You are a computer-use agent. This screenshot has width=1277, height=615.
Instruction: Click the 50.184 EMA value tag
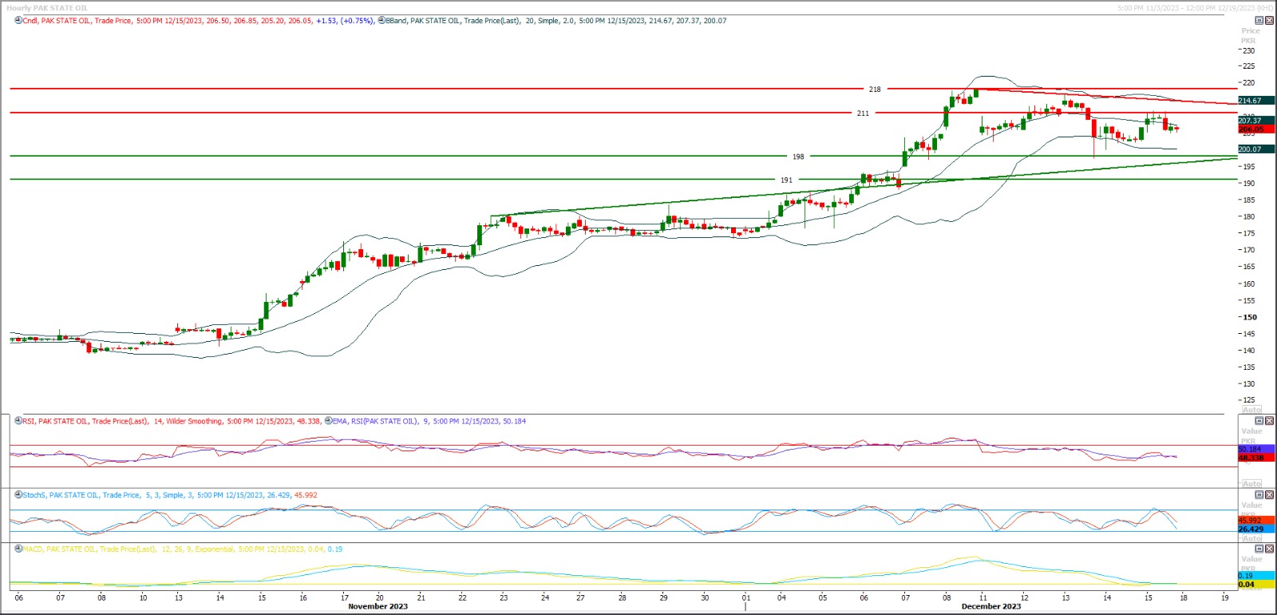[x=1256, y=450]
